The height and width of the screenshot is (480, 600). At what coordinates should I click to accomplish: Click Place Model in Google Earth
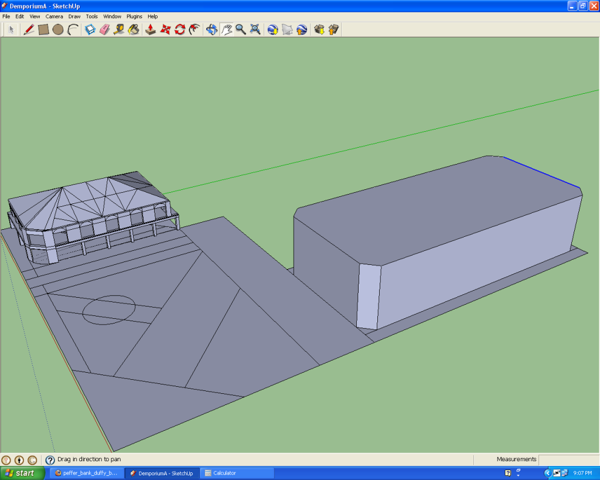click(302, 29)
